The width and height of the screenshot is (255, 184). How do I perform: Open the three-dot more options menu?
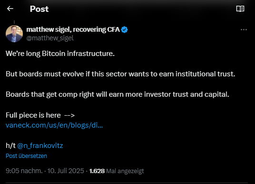[x=244, y=30]
